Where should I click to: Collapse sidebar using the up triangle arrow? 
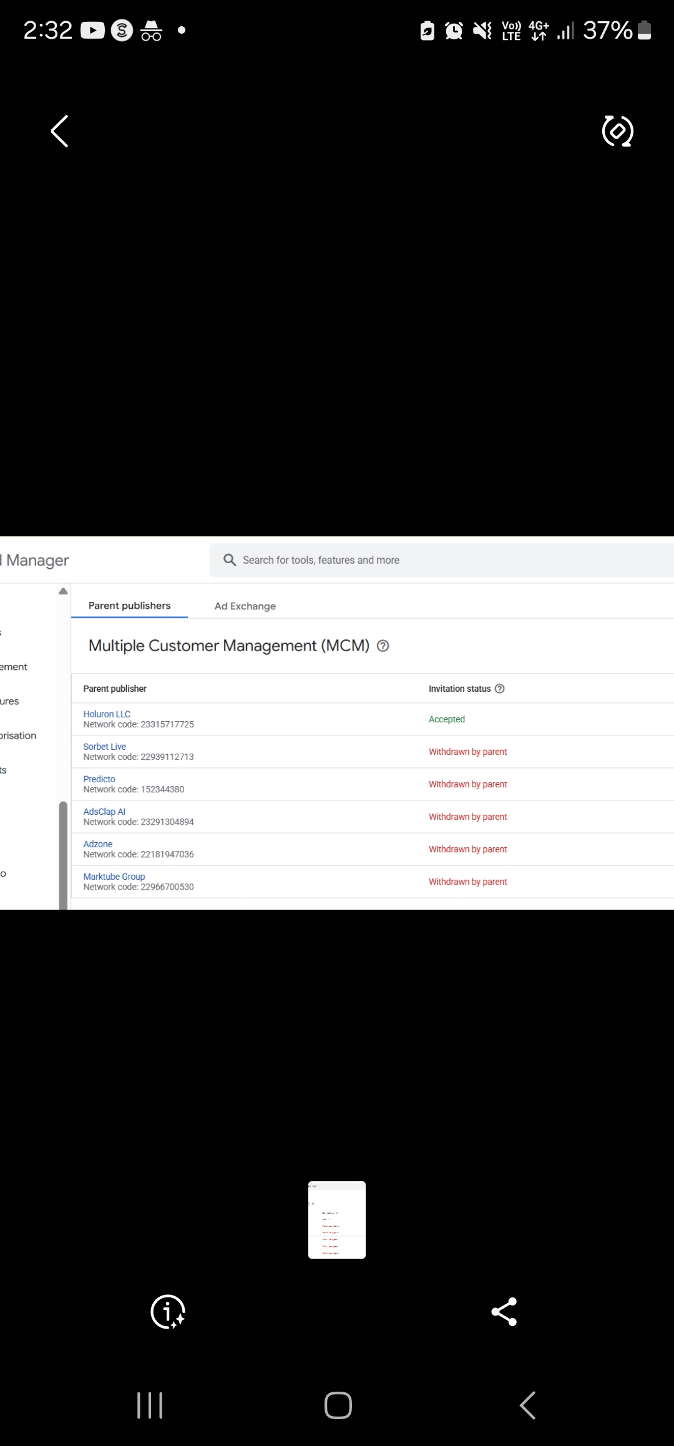tap(63, 591)
